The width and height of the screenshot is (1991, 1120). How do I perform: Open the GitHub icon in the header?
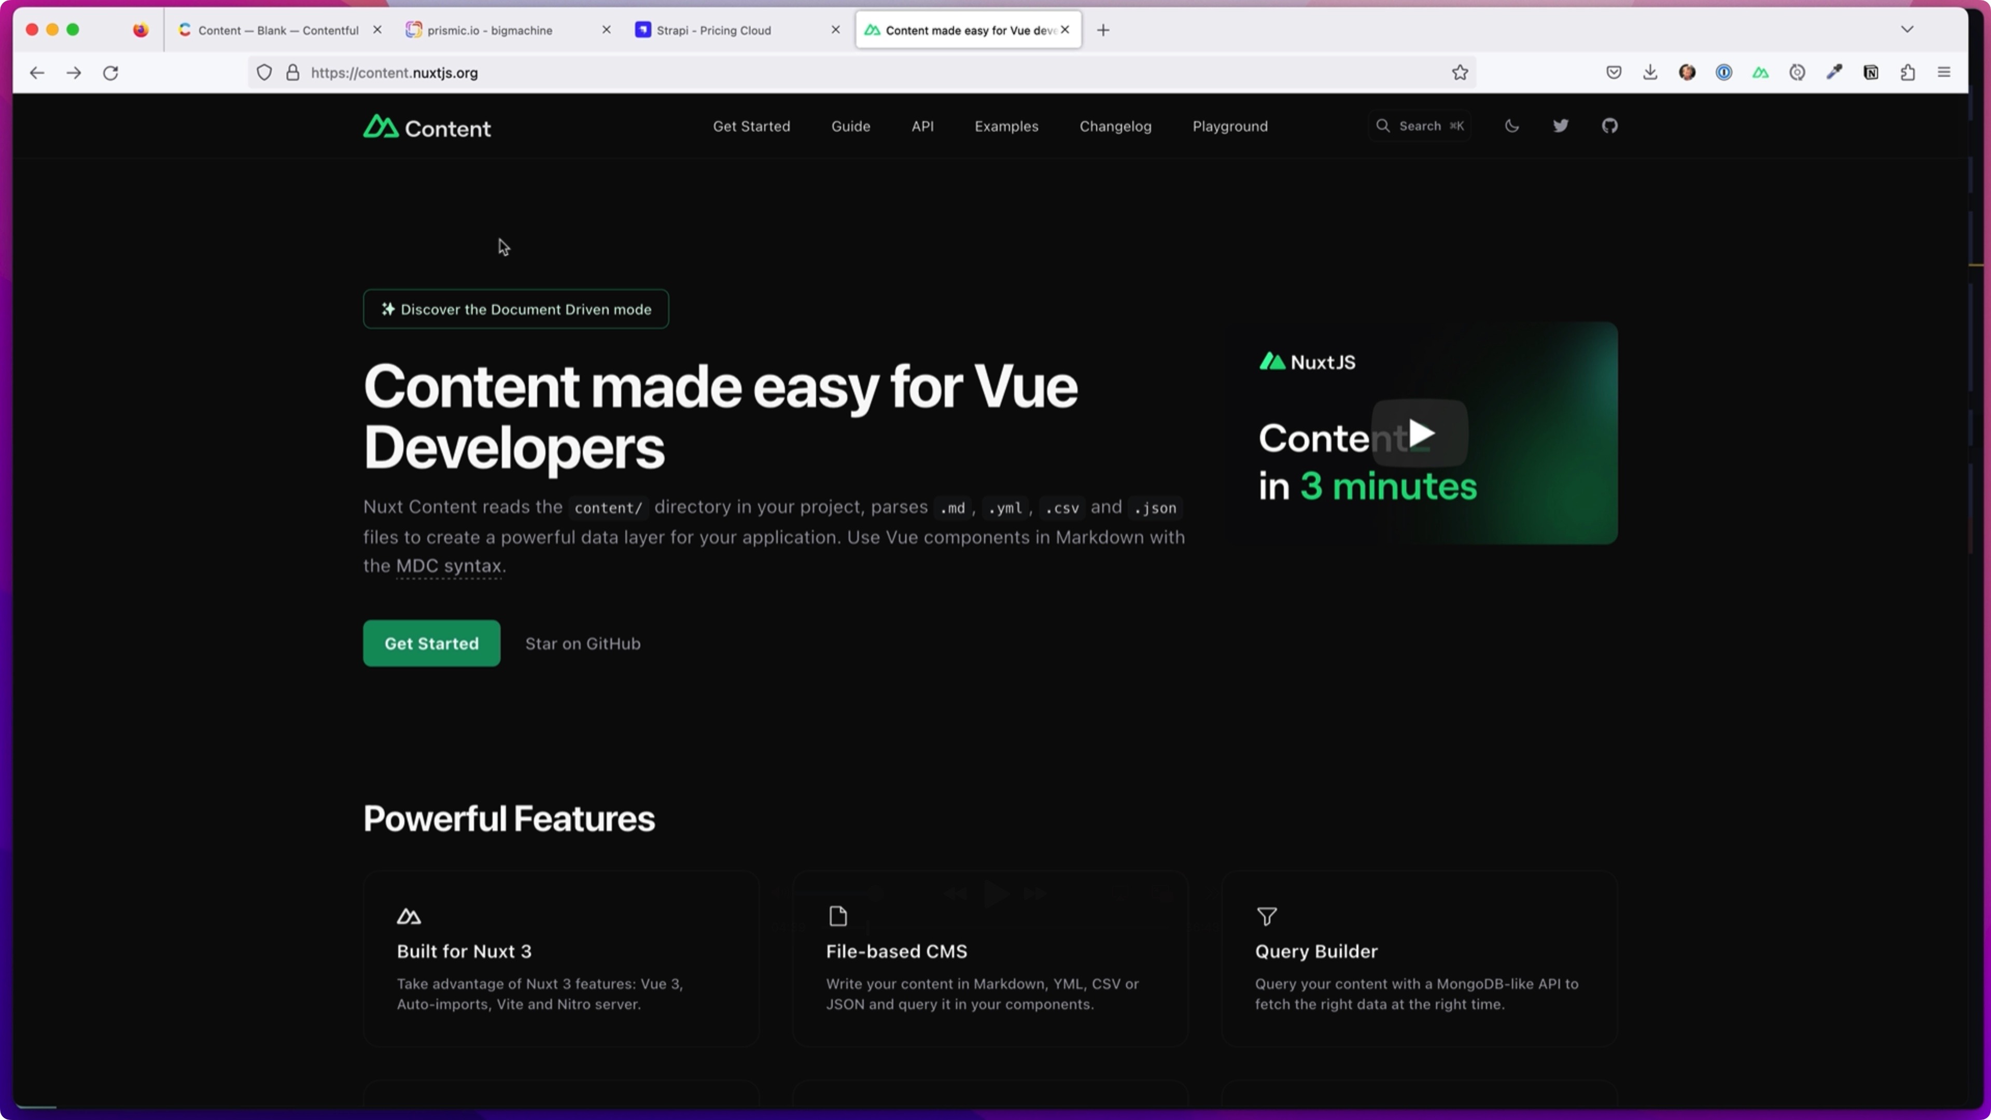click(1609, 126)
